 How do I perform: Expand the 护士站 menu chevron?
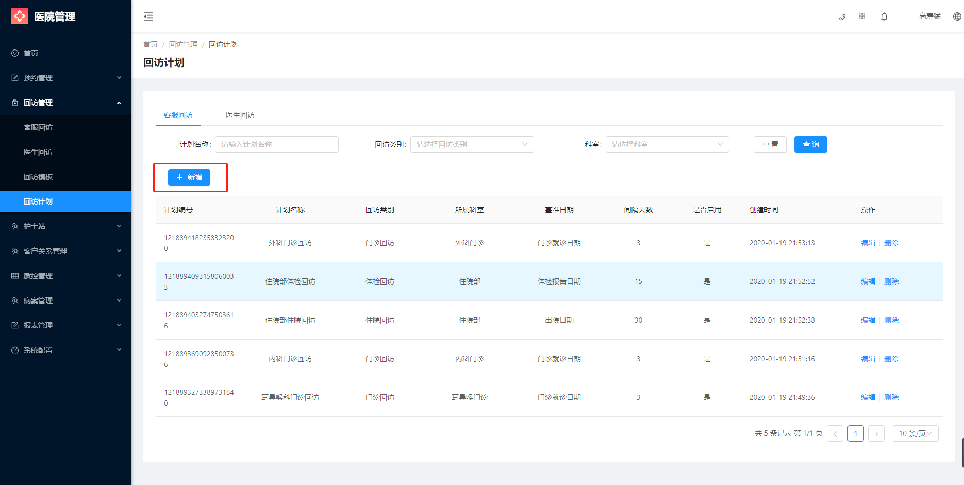tap(119, 226)
